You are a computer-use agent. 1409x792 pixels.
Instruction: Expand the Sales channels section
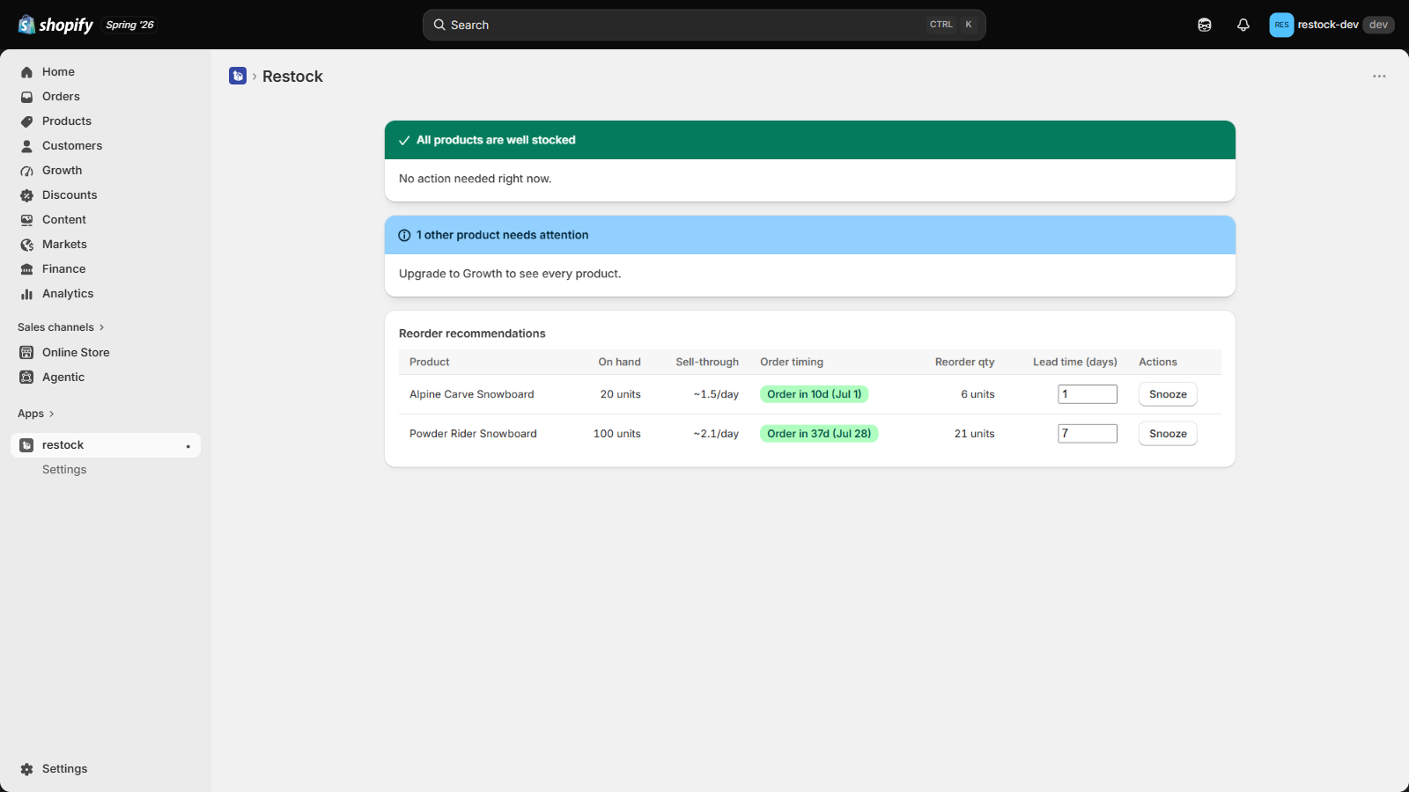61,327
